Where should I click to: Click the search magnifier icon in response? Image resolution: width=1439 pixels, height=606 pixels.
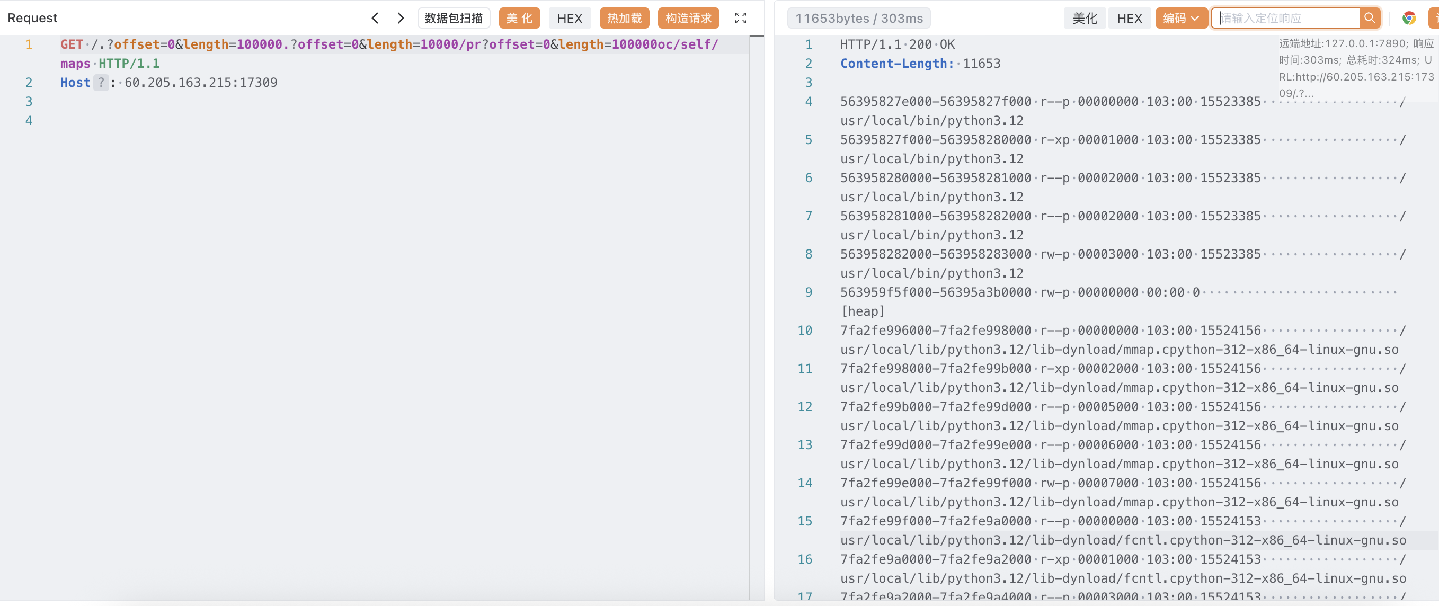[1369, 19]
